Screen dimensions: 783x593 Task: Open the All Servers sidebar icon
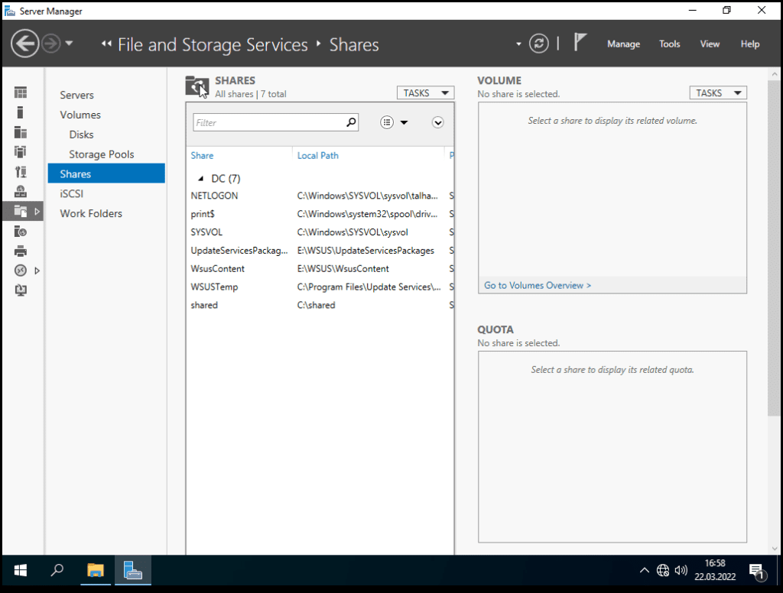point(21,132)
